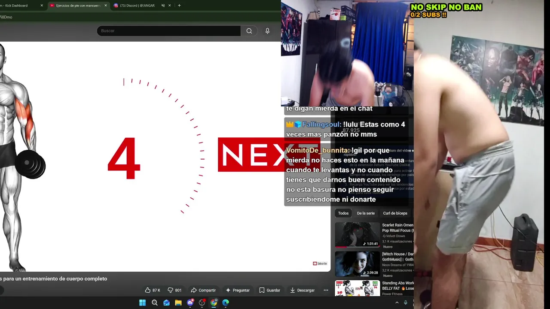Dislike the video showing 801 dislikes
The width and height of the screenshot is (550, 309).
pyautogui.click(x=174, y=290)
